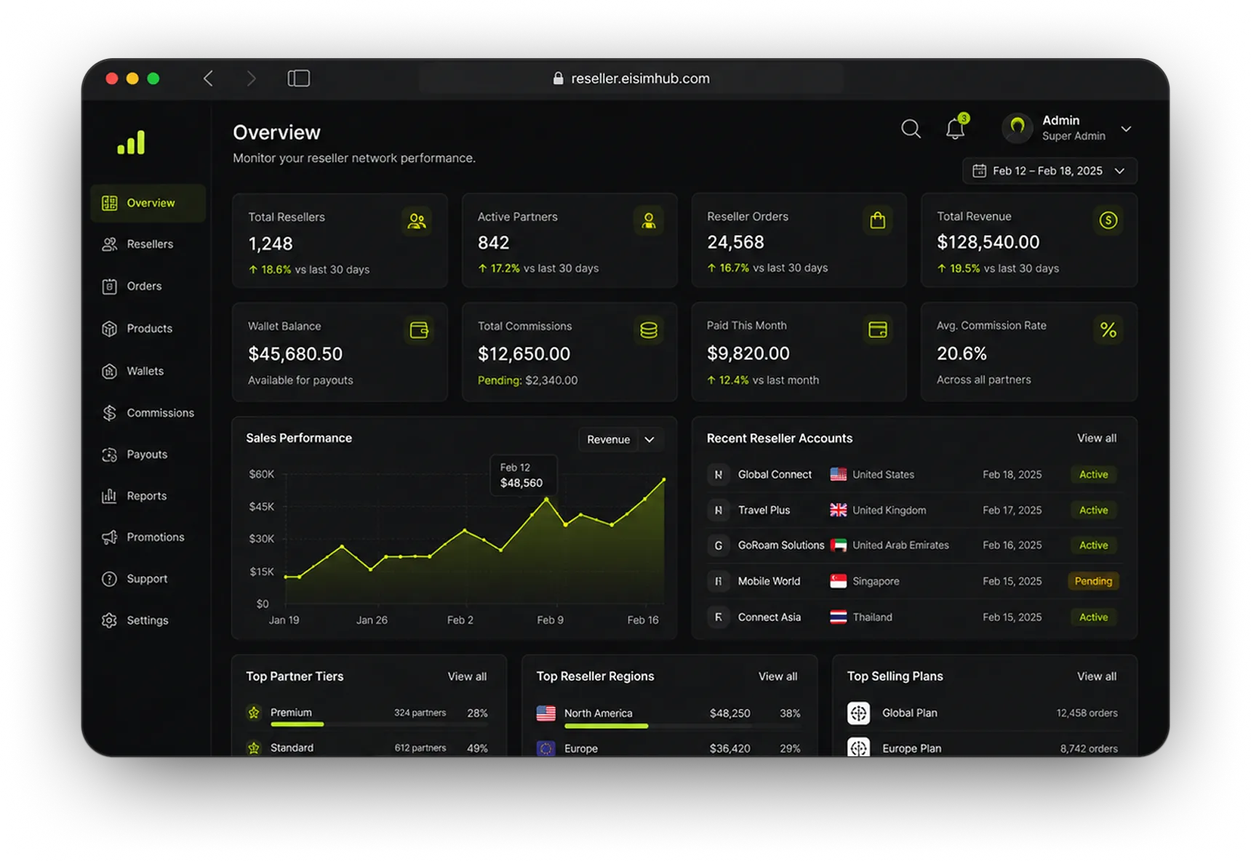Open the Orders sidebar item
1251x861 pixels.
(148, 287)
